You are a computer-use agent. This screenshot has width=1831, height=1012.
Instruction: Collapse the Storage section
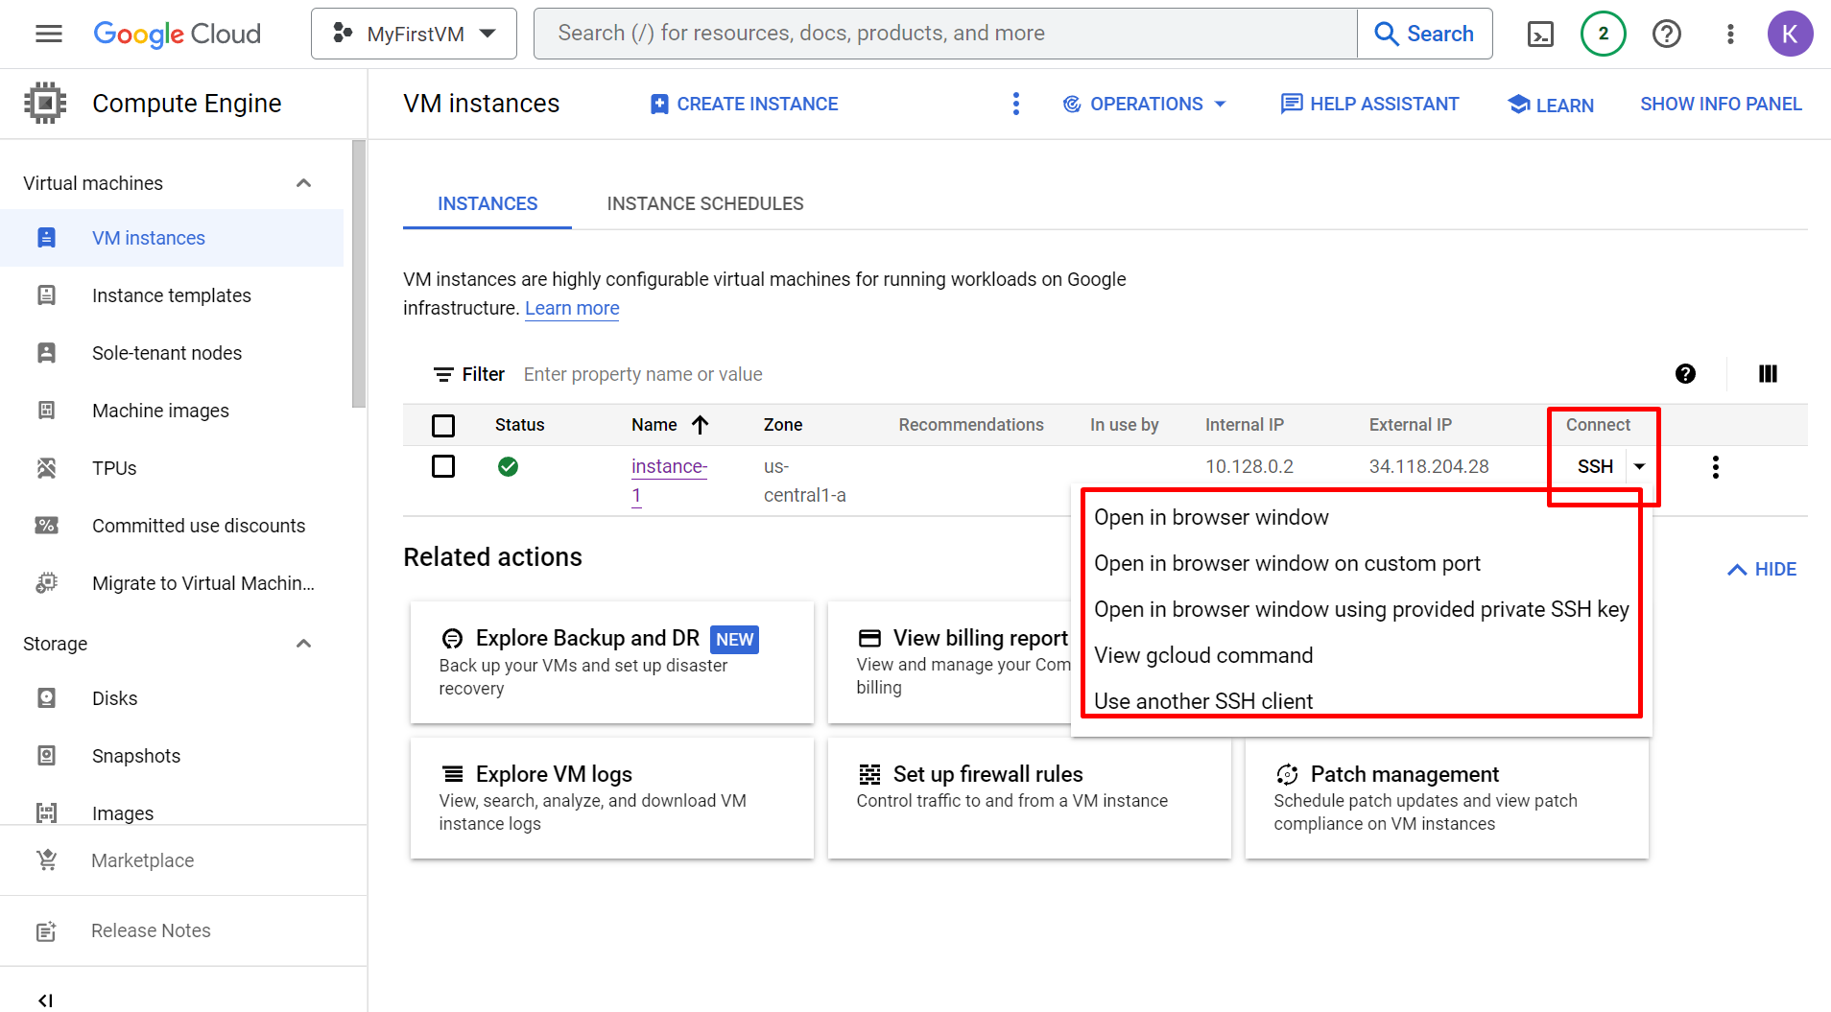304,644
